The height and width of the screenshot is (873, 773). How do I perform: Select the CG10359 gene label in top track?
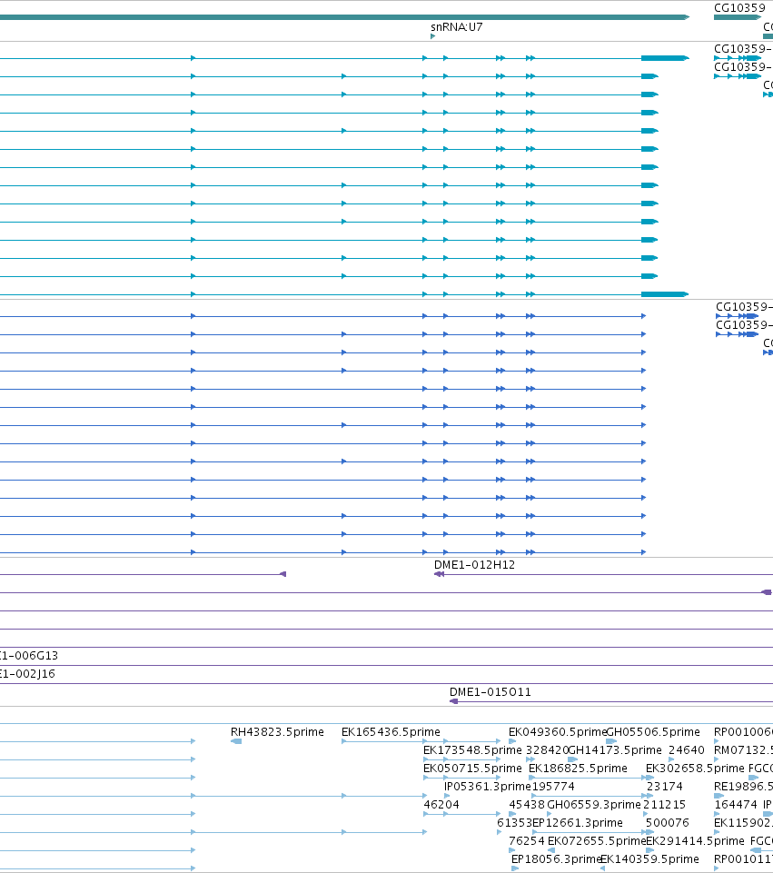(x=739, y=8)
